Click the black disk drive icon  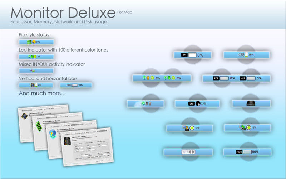(x=251, y=103)
